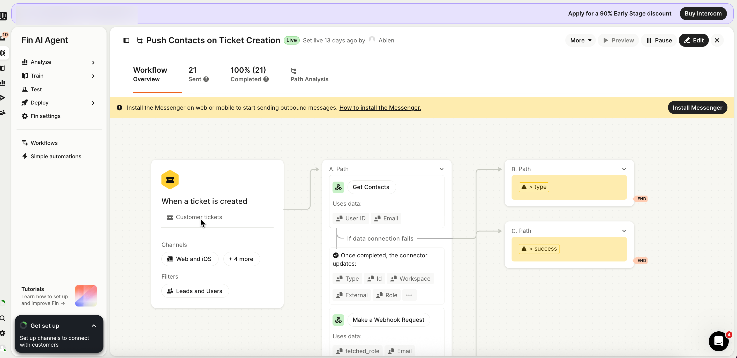Open the How to install the Messenger link
Viewport: 737px width, 358px height.
(380, 108)
